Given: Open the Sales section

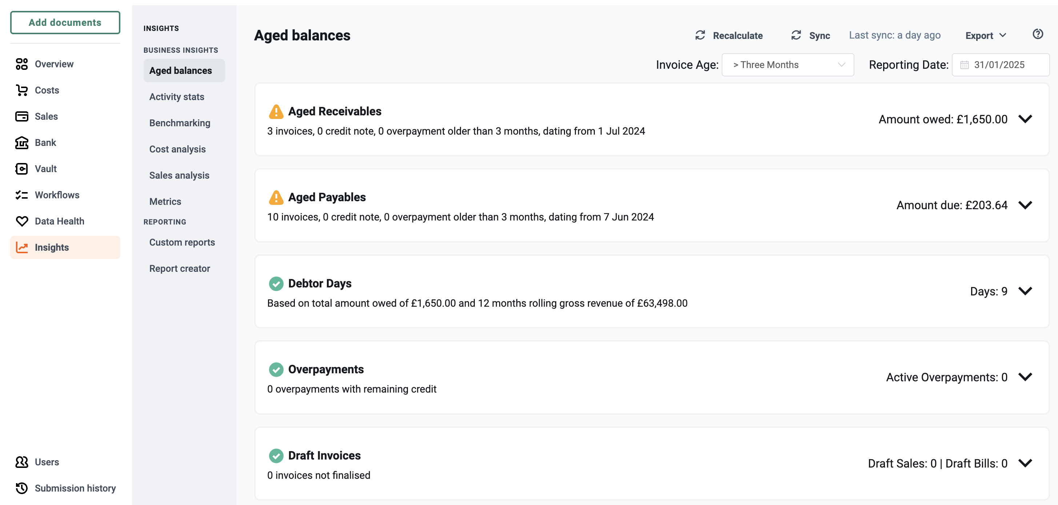Looking at the screenshot, I should [65, 116].
